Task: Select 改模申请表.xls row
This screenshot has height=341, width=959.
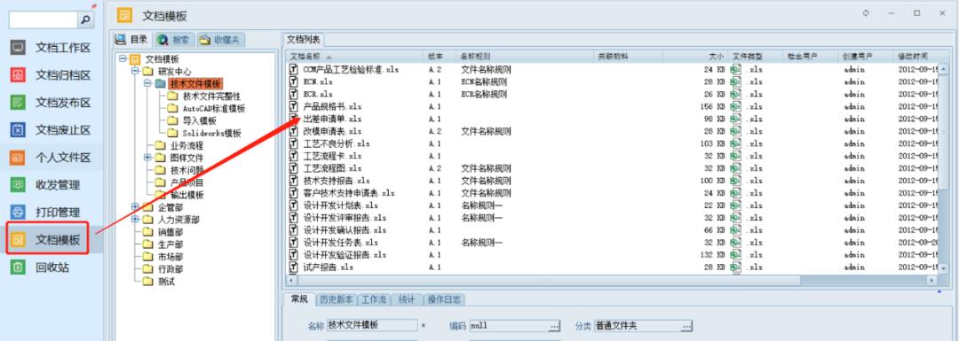Action: point(612,131)
